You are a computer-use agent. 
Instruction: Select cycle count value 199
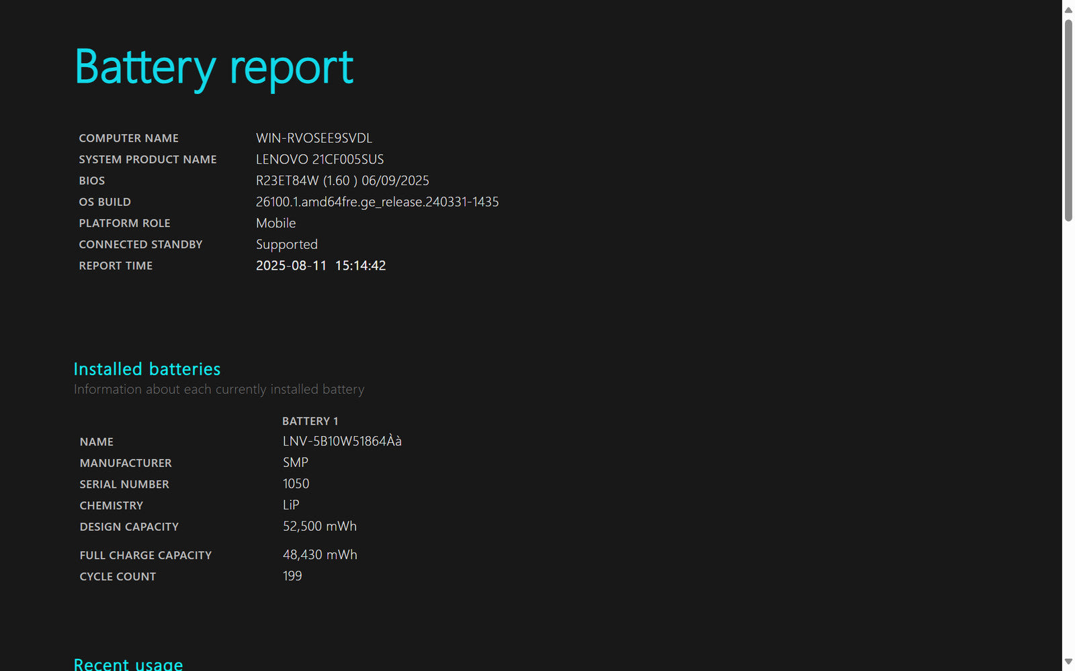[x=292, y=576]
